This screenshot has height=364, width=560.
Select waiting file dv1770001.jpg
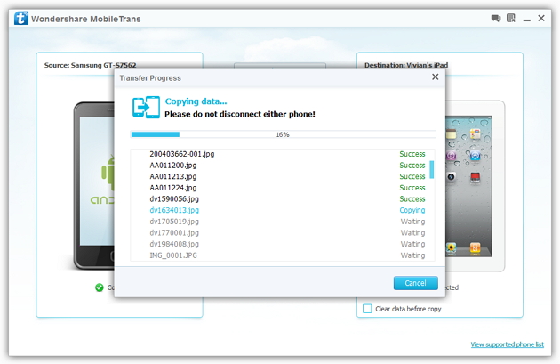pos(174,233)
